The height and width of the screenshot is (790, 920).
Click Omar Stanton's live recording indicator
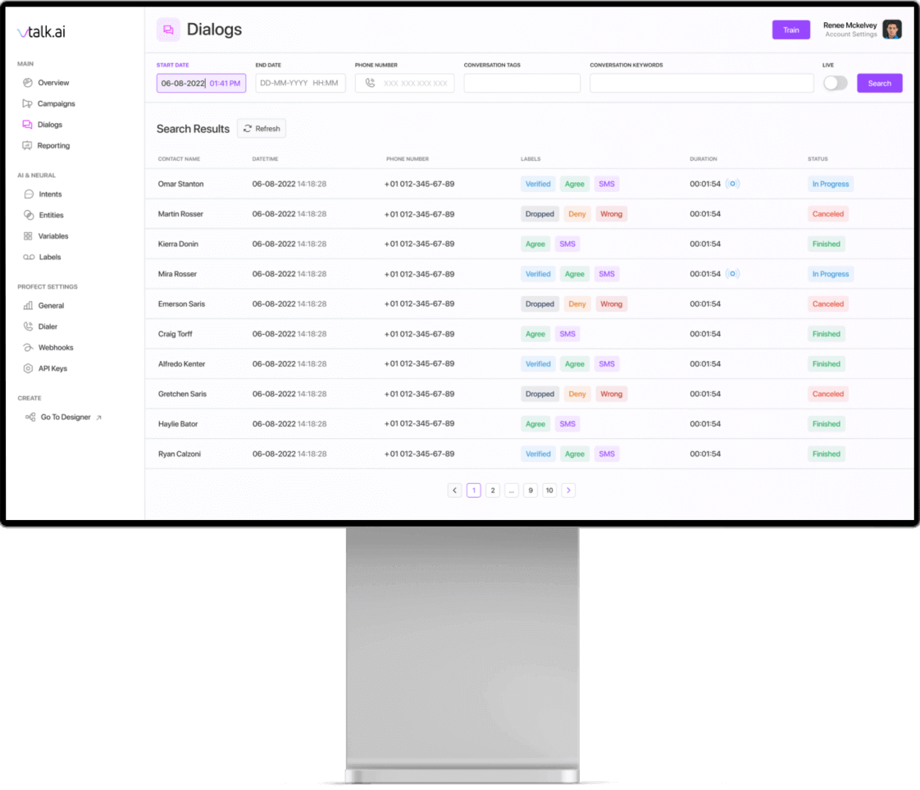click(x=732, y=184)
